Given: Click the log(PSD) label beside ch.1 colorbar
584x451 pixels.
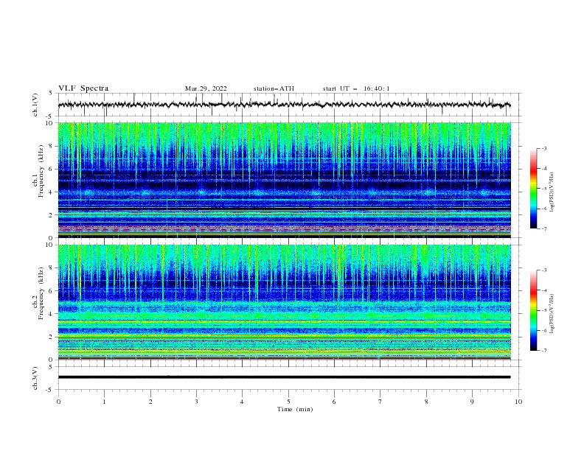Looking at the screenshot, I should tap(552, 192).
